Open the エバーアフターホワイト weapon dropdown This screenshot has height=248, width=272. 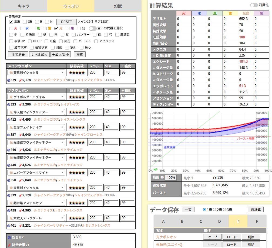pyautogui.click(x=36, y=173)
